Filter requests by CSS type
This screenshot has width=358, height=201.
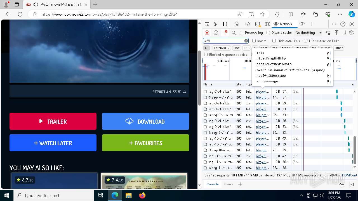pyautogui.click(x=246, y=48)
